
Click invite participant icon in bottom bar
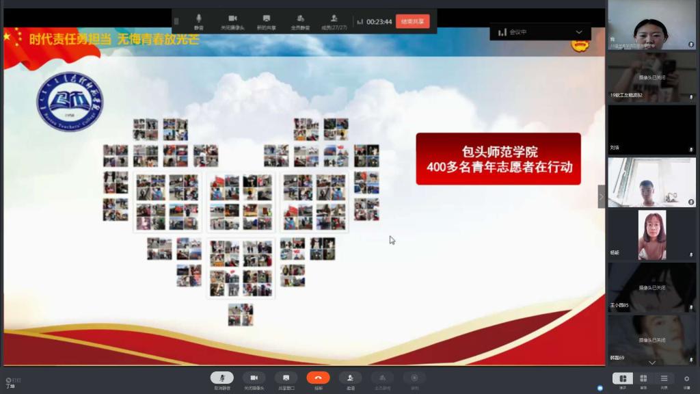click(x=350, y=378)
